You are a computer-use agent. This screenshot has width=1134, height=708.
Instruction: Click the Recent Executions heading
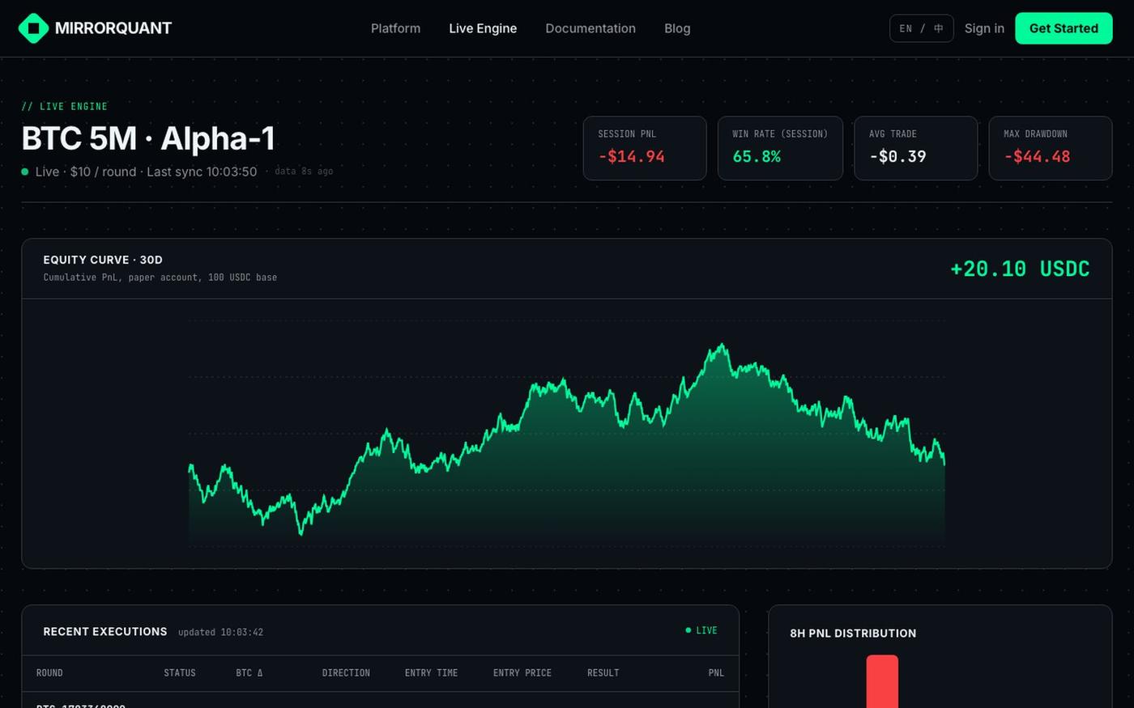pyautogui.click(x=105, y=631)
